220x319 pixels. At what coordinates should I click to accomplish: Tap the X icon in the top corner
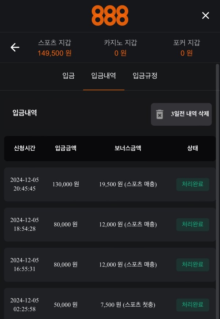pos(205,15)
